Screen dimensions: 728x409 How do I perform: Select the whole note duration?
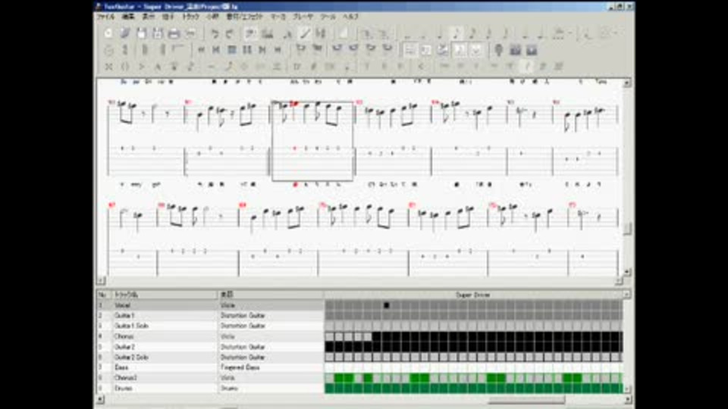(x=408, y=33)
